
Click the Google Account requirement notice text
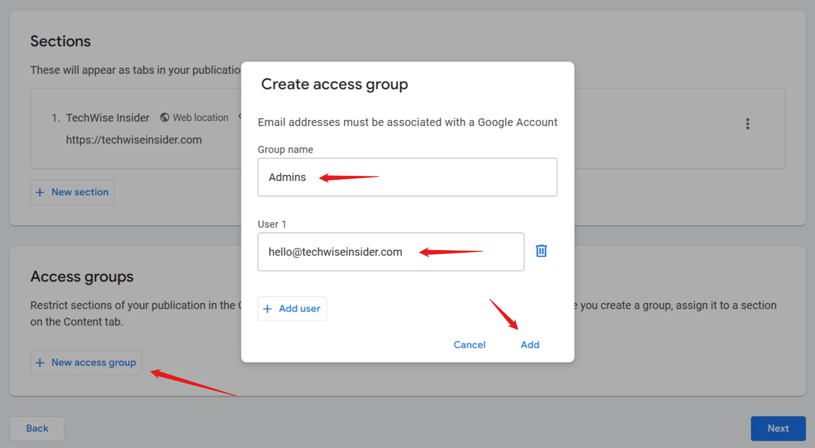[x=407, y=122]
